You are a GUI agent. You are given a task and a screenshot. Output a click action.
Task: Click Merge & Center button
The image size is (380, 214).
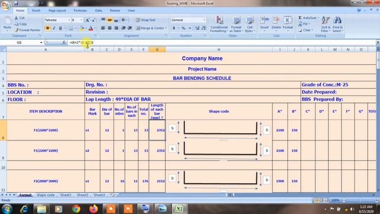pyautogui.click(x=151, y=28)
